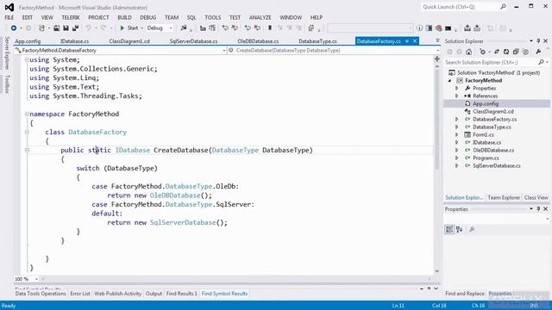Open the Start button dropdown arrow
Screen dimensions: 552x310
coord(141,28)
